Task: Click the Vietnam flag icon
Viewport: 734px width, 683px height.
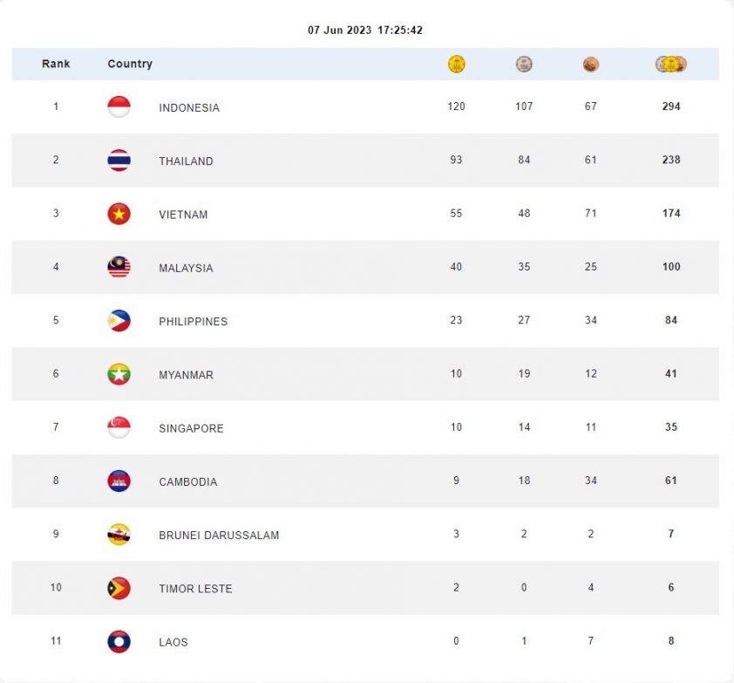Action: pos(119,214)
